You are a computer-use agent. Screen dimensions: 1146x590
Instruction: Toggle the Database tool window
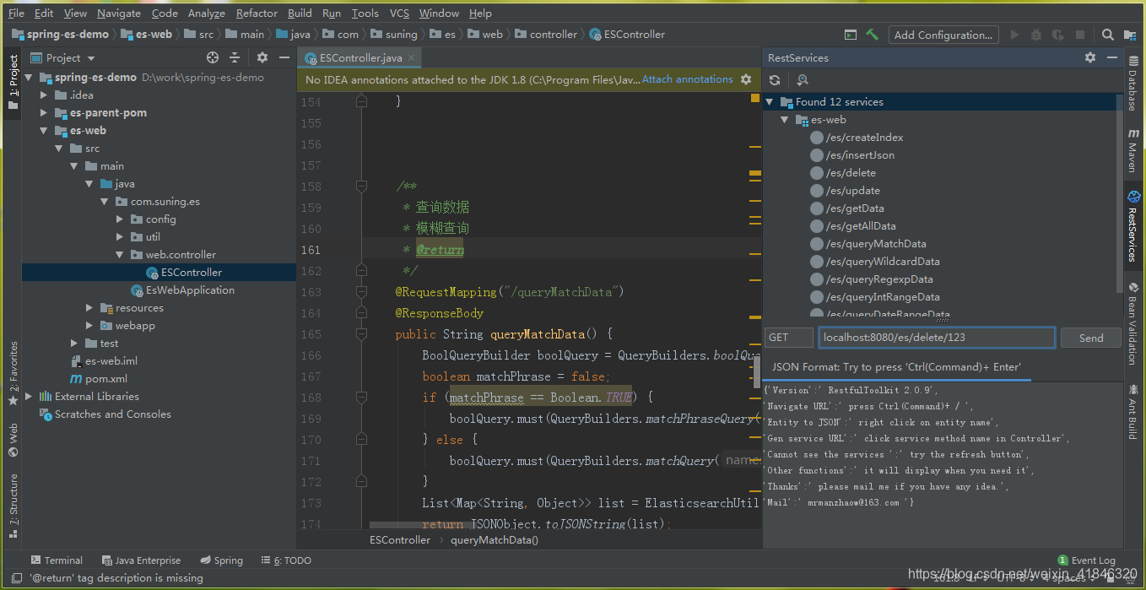pyautogui.click(x=1132, y=84)
